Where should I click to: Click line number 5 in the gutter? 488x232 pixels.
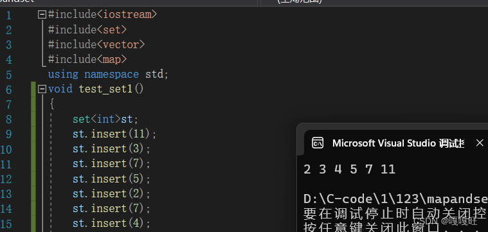tap(8, 75)
